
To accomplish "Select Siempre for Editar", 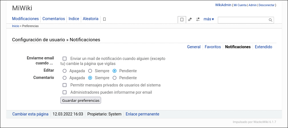I will tap(90, 71).
